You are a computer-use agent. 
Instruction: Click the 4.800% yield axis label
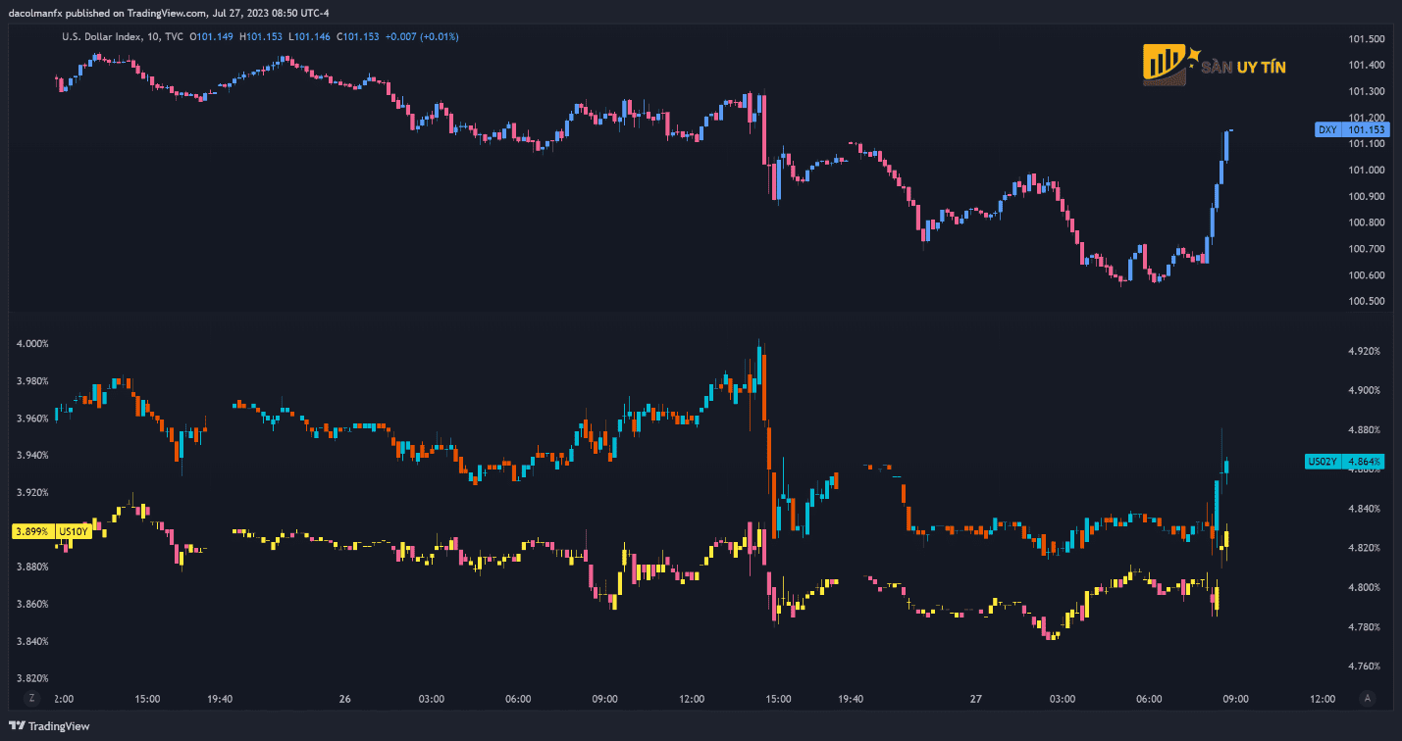[x=1365, y=587]
